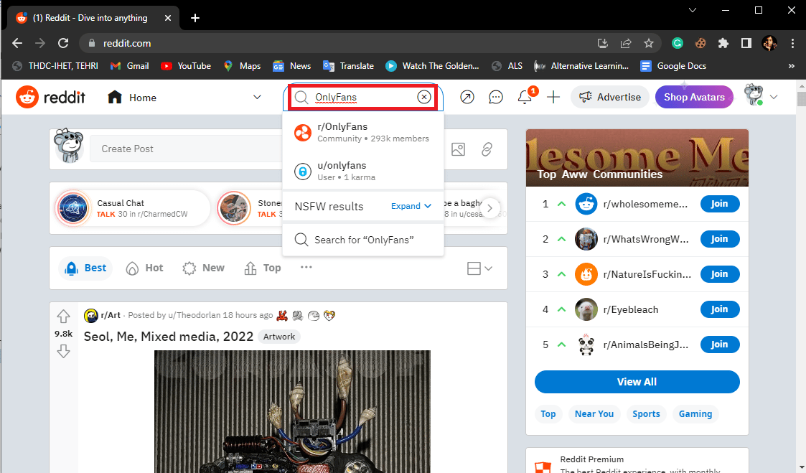Expand the NSFW results section
The height and width of the screenshot is (473, 806).
pos(411,206)
